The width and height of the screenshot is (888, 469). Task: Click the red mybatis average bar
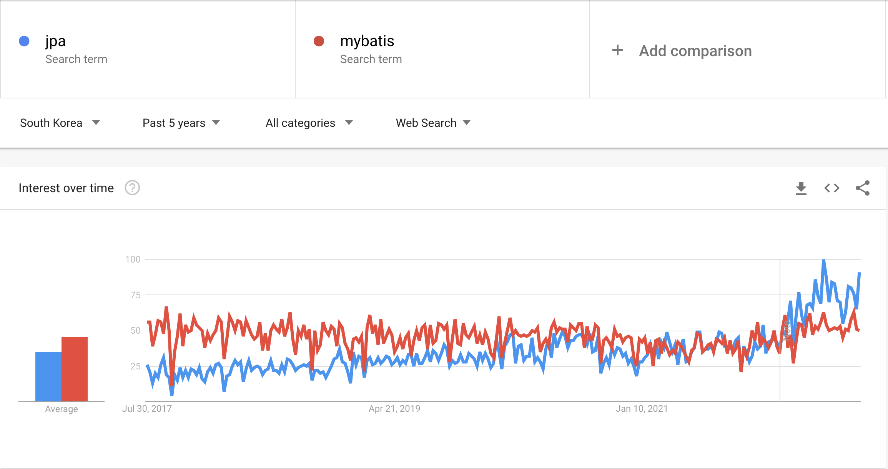pyautogui.click(x=75, y=369)
